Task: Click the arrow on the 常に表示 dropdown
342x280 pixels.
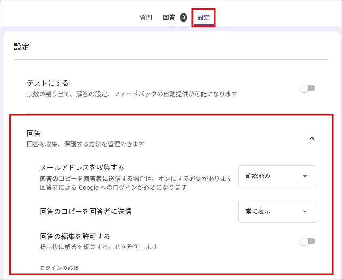Action: [x=305, y=212]
